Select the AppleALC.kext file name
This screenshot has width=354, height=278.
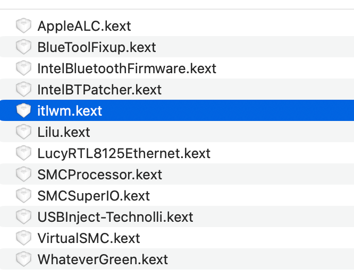(84, 25)
